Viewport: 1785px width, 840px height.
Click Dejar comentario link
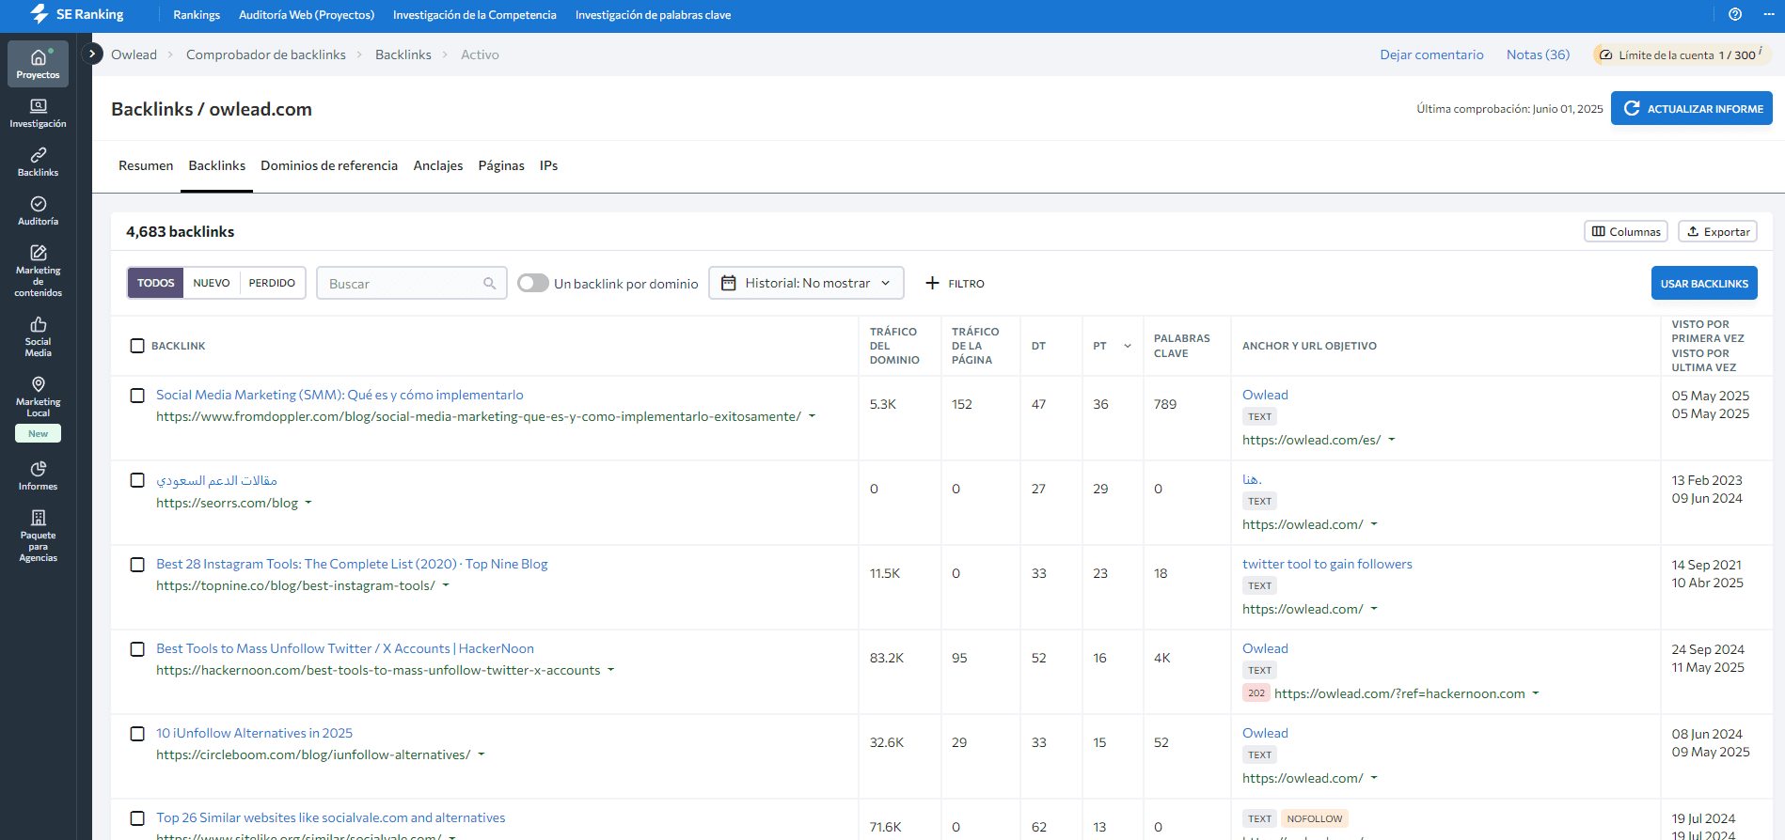tap(1431, 54)
